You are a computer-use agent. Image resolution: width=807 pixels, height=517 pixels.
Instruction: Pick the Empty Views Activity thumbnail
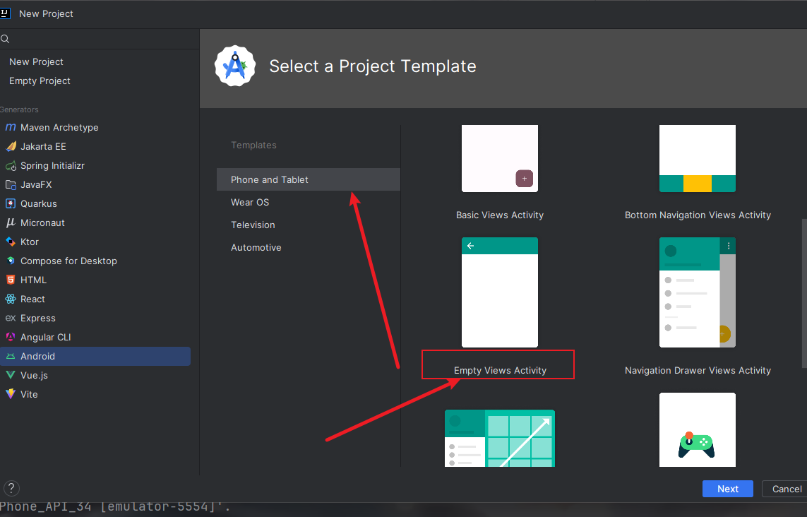pyautogui.click(x=500, y=292)
